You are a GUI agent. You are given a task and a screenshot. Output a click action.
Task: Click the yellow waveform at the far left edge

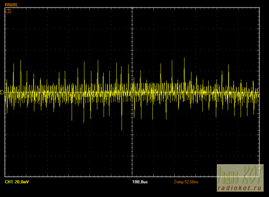tap(6, 93)
